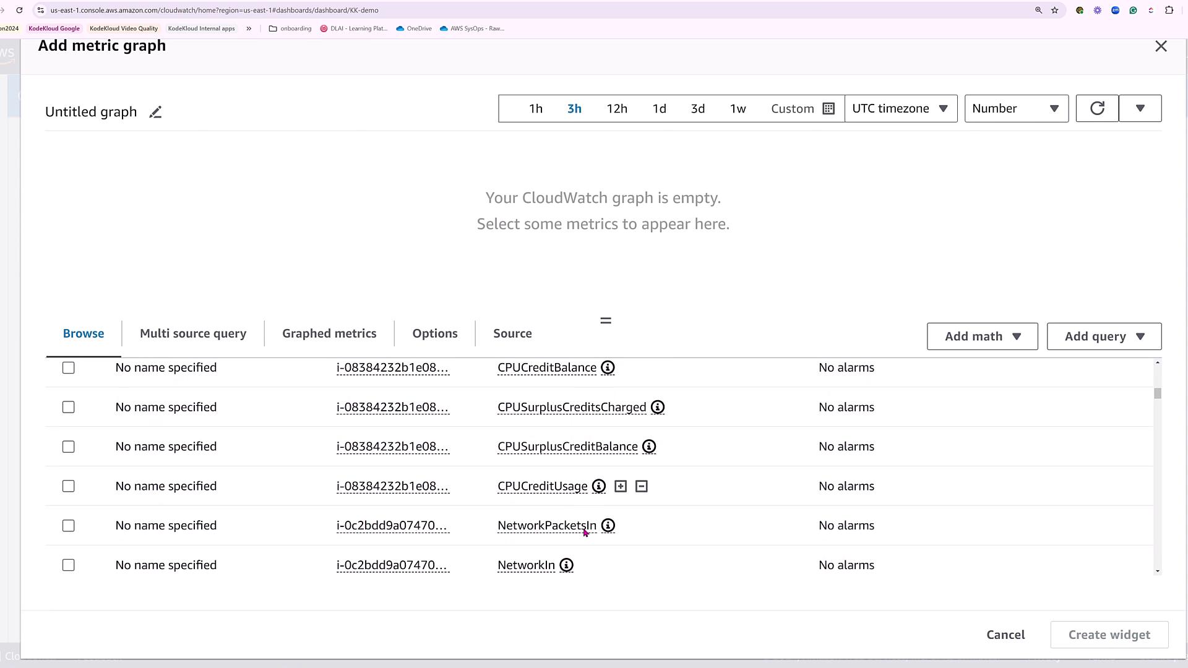Image resolution: width=1188 pixels, height=668 pixels.
Task: Open the Custom time range calendar icon
Action: point(829,109)
